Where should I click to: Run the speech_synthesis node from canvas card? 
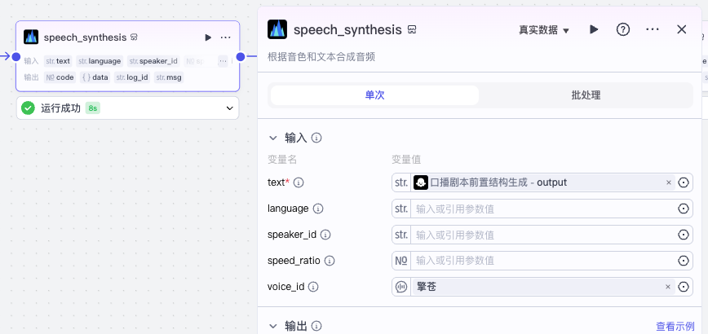[208, 37]
